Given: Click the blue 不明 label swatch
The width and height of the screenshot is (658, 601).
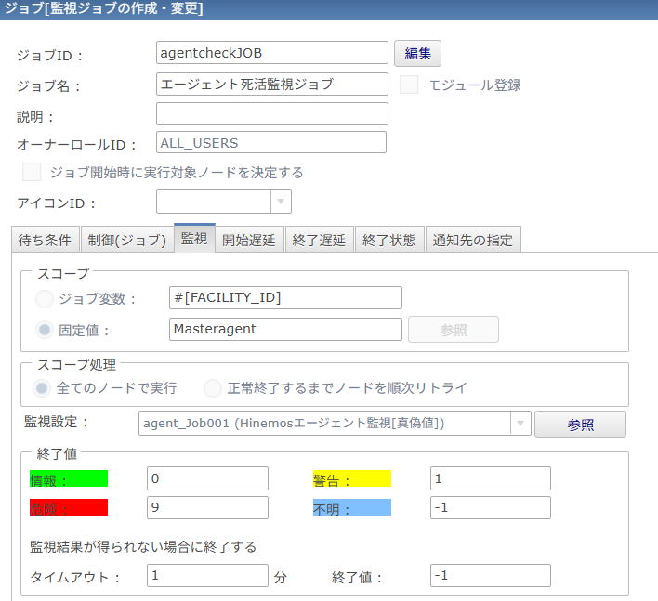Looking at the screenshot, I should (352, 507).
